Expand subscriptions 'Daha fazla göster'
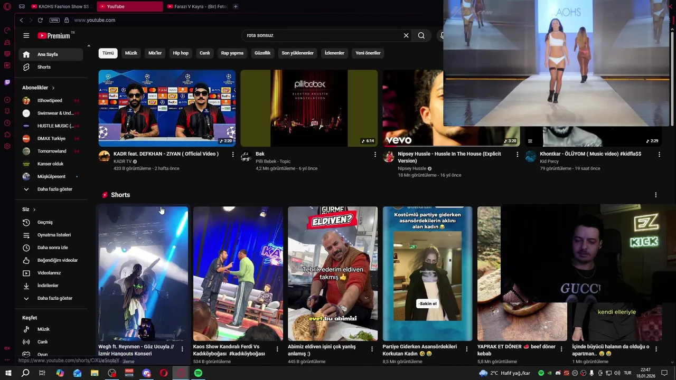 (51, 189)
